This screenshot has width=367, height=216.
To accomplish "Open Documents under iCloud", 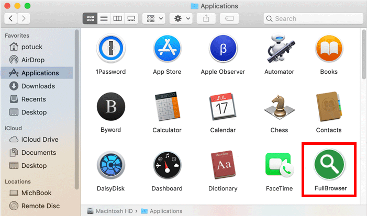I will tap(38, 152).
